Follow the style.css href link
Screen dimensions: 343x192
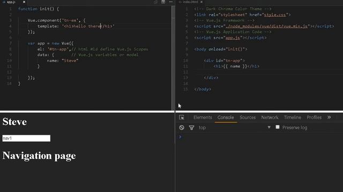[x=275, y=15]
